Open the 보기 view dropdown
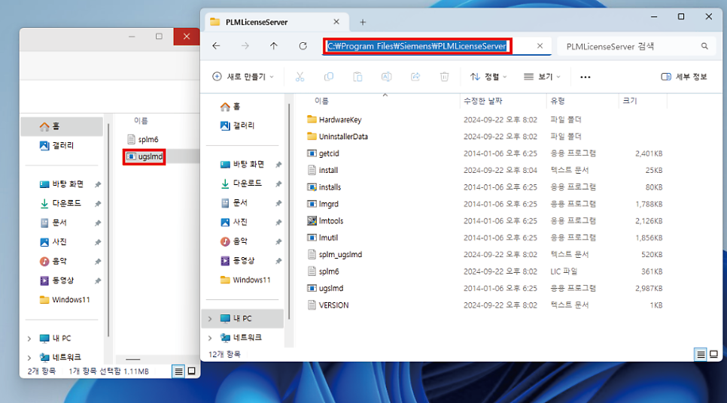Image resolution: width=727 pixels, height=403 pixels. [x=542, y=77]
